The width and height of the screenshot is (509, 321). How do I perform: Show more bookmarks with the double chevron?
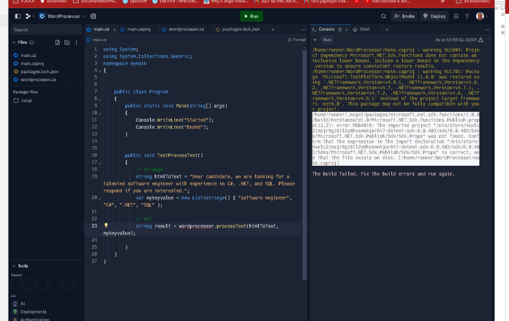pos(442,1)
